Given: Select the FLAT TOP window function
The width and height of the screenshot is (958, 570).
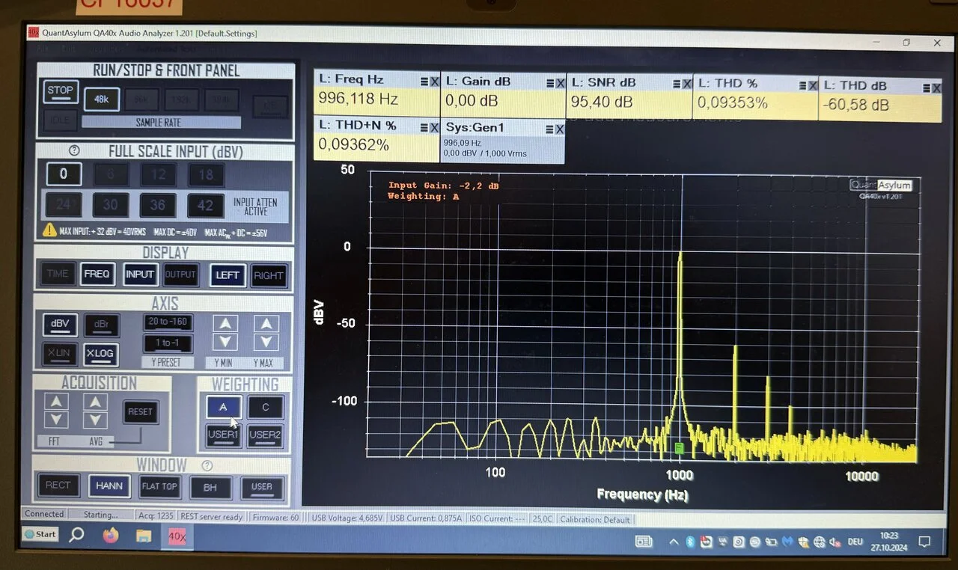Looking at the screenshot, I should (159, 487).
